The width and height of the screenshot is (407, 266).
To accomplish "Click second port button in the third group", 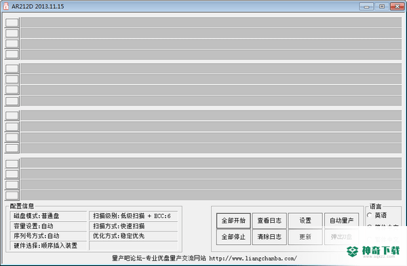I will coord(12,127).
